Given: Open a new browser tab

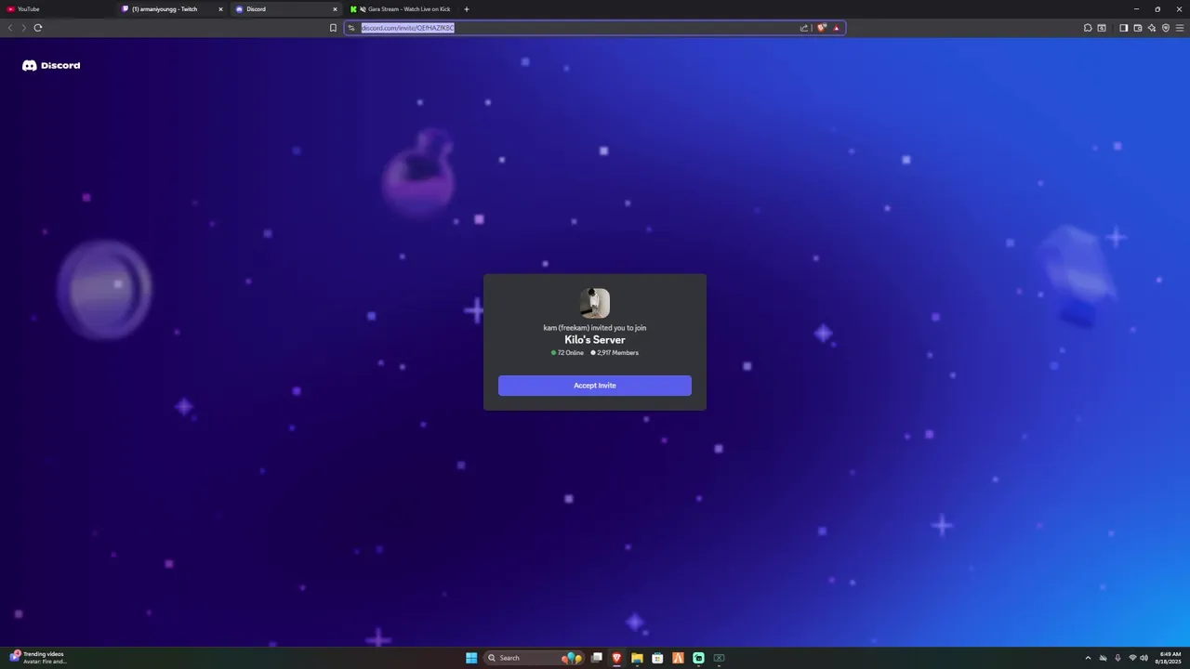Looking at the screenshot, I should (x=467, y=9).
